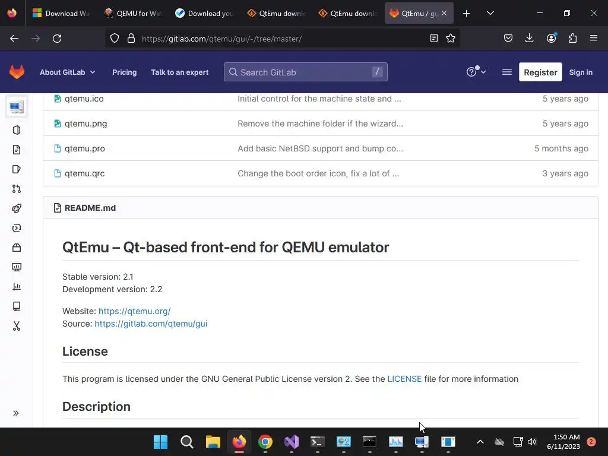Open Monitor sidebar icon
The image size is (608, 456).
click(x=17, y=267)
